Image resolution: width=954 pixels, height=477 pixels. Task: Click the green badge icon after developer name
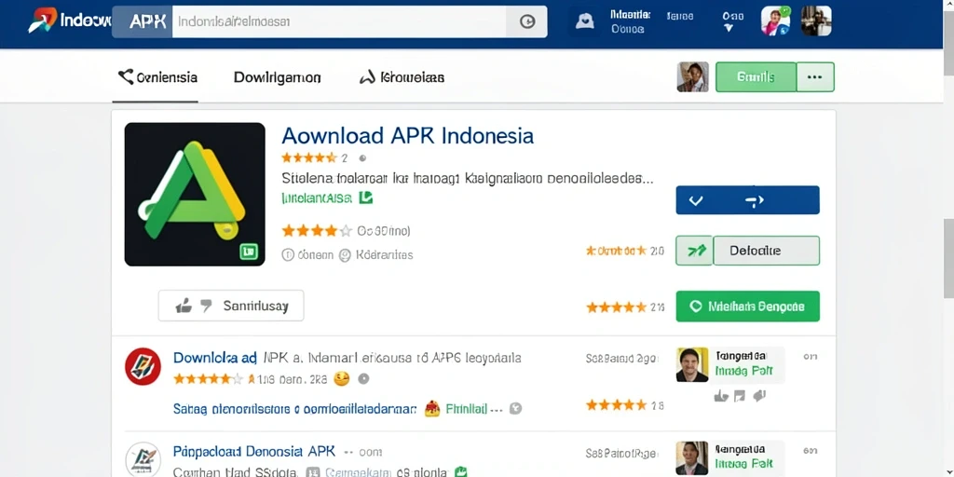point(365,198)
